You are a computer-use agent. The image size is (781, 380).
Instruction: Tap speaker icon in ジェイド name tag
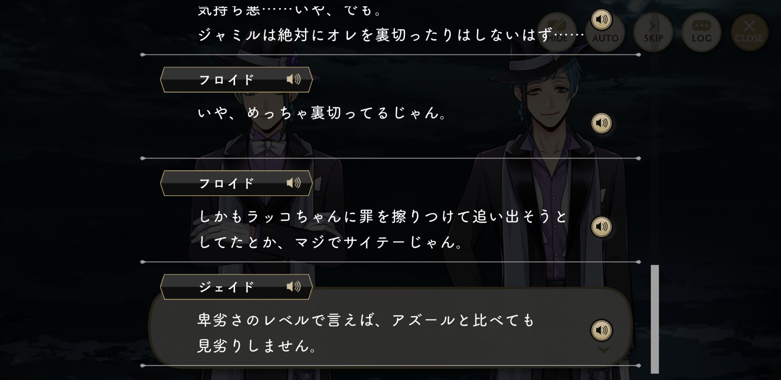point(294,287)
